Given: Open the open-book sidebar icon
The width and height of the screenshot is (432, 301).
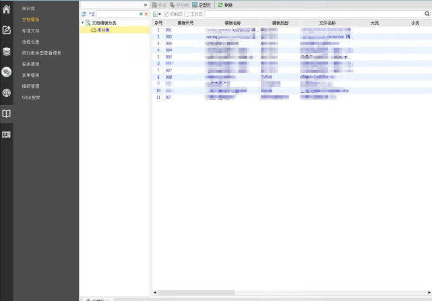Looking at the screenshot, I should 6,113.
